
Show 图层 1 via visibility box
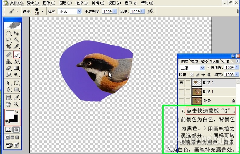click(x=182, y=91)
